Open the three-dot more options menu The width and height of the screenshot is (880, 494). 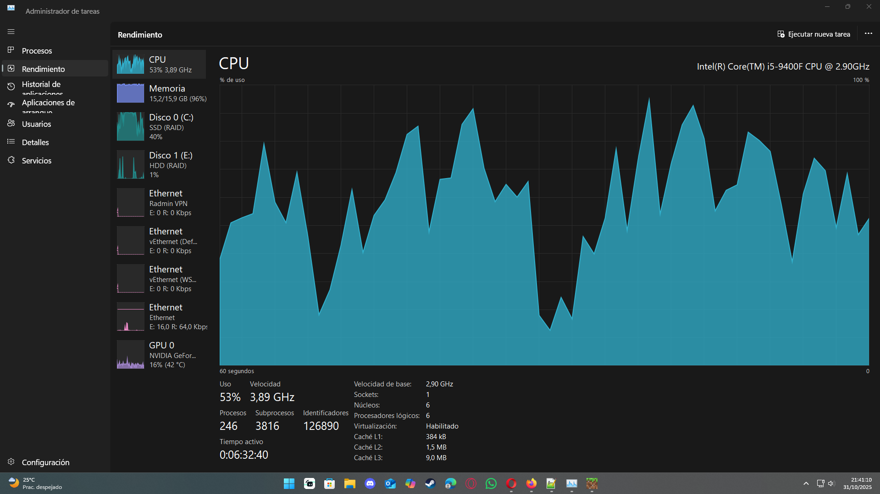(x=869, y=34)
